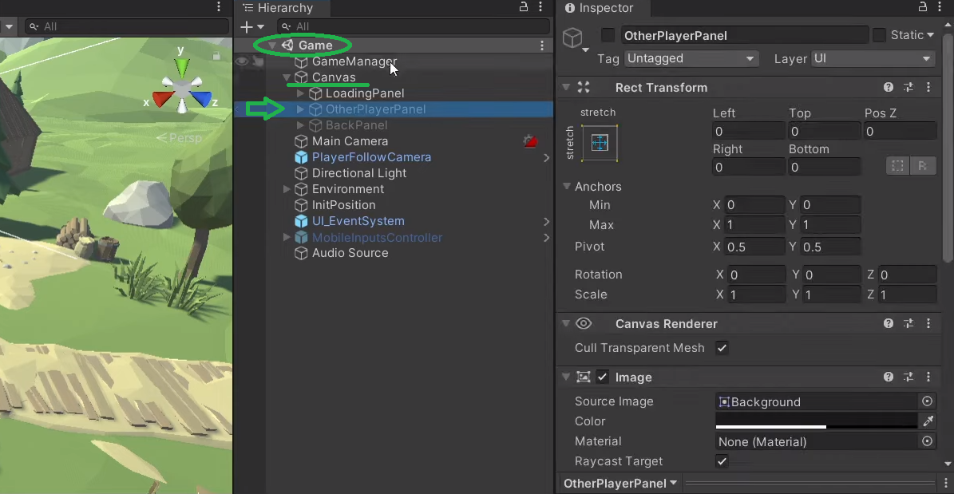Click the Material object picker circle
This screenshot has height=494, width=954.
coord(927,441)
